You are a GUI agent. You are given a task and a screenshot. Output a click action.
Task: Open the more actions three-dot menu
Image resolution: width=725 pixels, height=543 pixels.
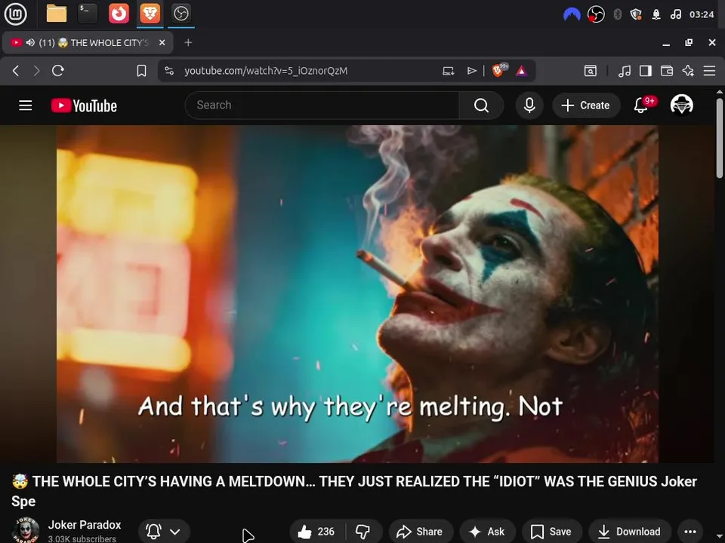[690, 532]
